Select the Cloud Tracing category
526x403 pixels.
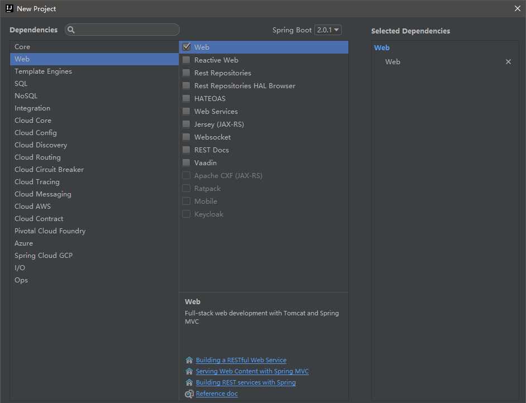(x=94, y=182)
